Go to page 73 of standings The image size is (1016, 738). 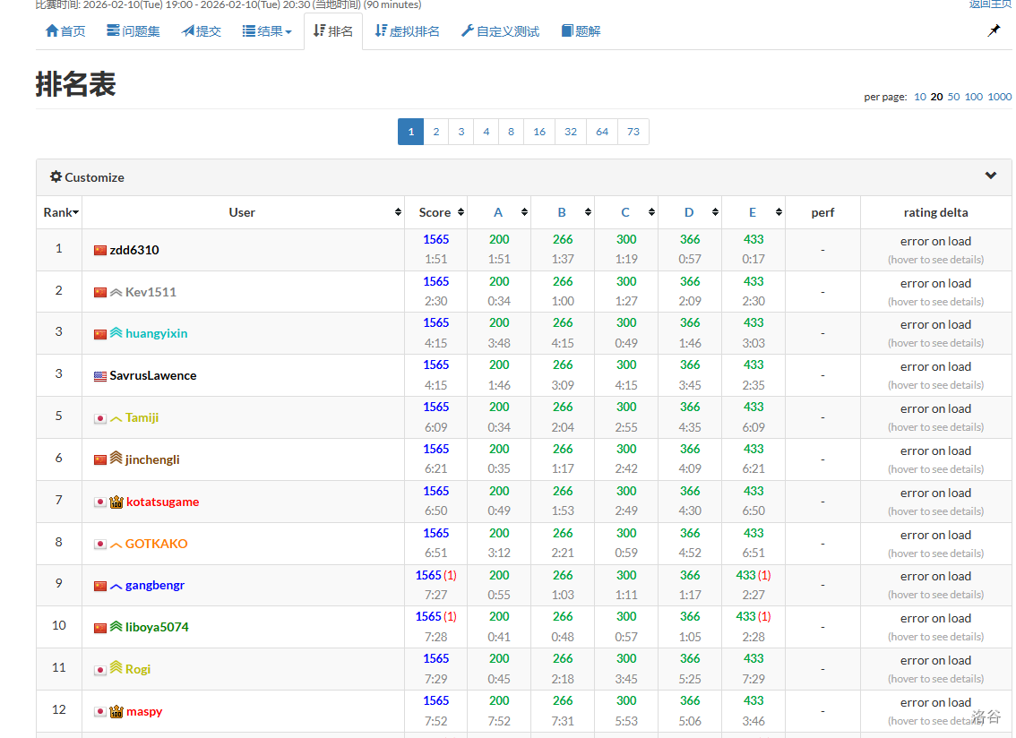tap(633, 132)
